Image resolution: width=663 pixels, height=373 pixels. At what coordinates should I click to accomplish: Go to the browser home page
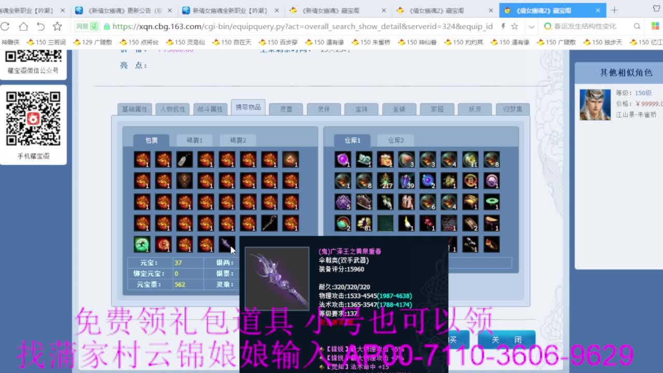(x=23, y=26)
